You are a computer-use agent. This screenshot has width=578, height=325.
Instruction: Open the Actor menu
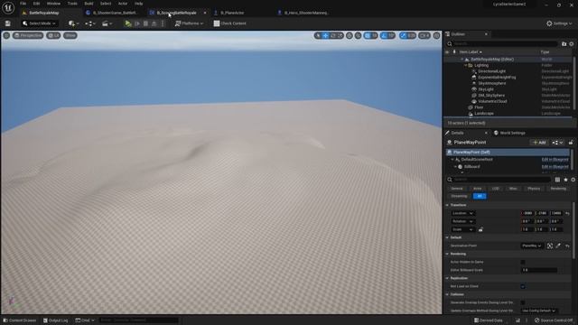point(123,4)
